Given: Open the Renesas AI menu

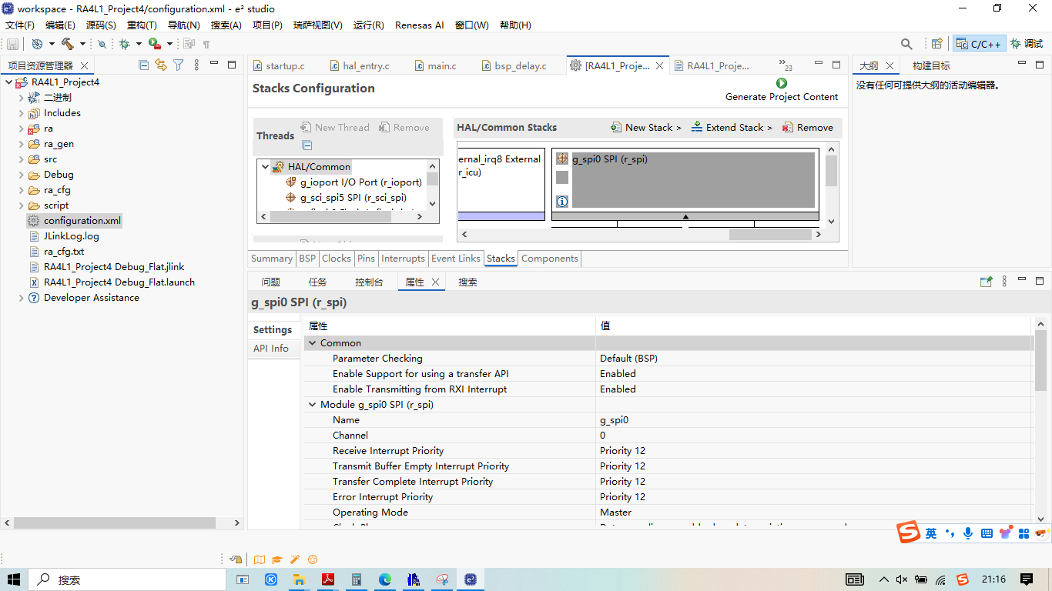Looking at the screenshot, I should coord(420,25).
